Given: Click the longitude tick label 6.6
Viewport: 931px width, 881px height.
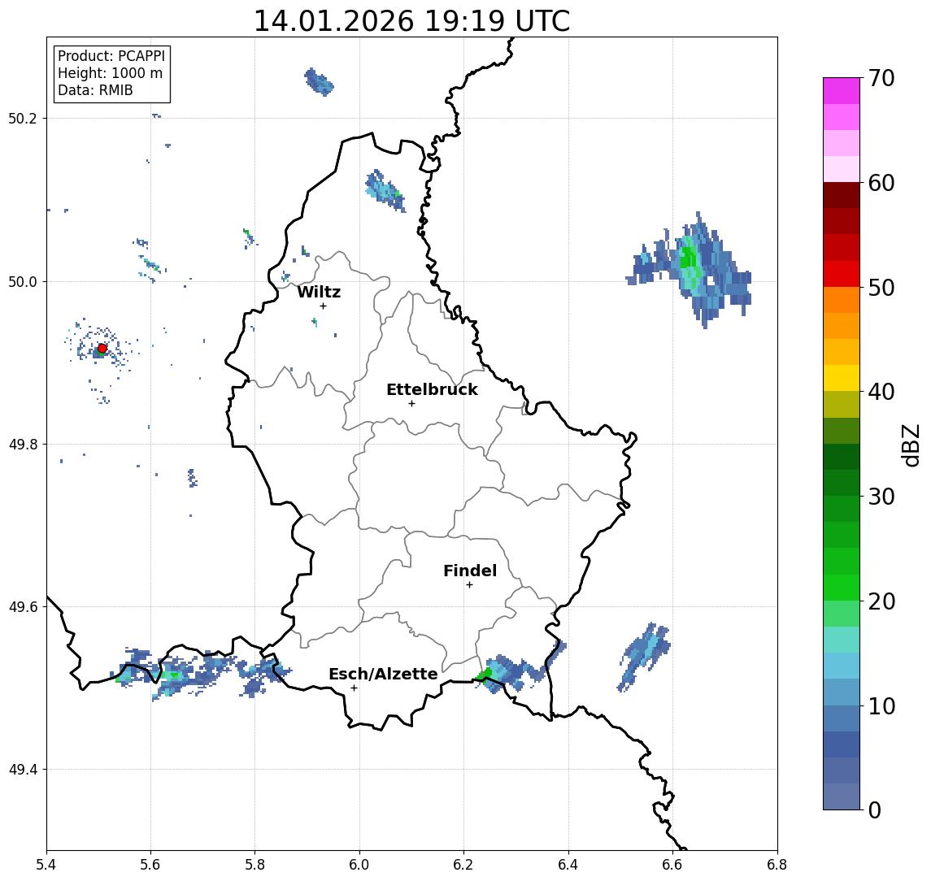Looking at the screenshot, I should coord(672,865).
